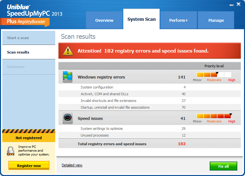Screen dimensions: 245x176
Task: Select the Unused processes row
Action: 150,135
